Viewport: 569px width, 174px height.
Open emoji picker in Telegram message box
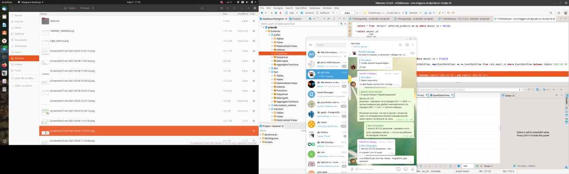click(x=405, y=169)
